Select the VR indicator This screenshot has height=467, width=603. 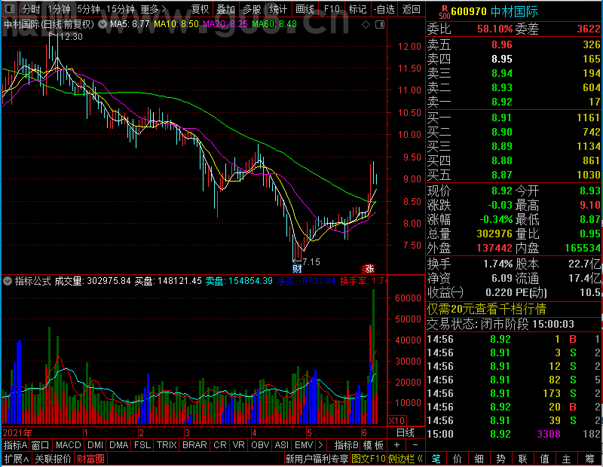(x=239, y=445)
